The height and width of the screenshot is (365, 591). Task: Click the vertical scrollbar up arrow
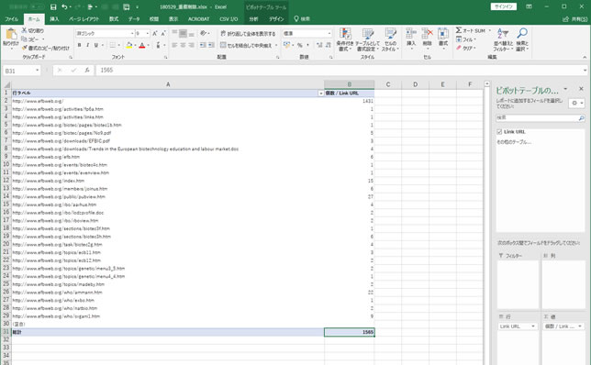click(x=487, y=83)
